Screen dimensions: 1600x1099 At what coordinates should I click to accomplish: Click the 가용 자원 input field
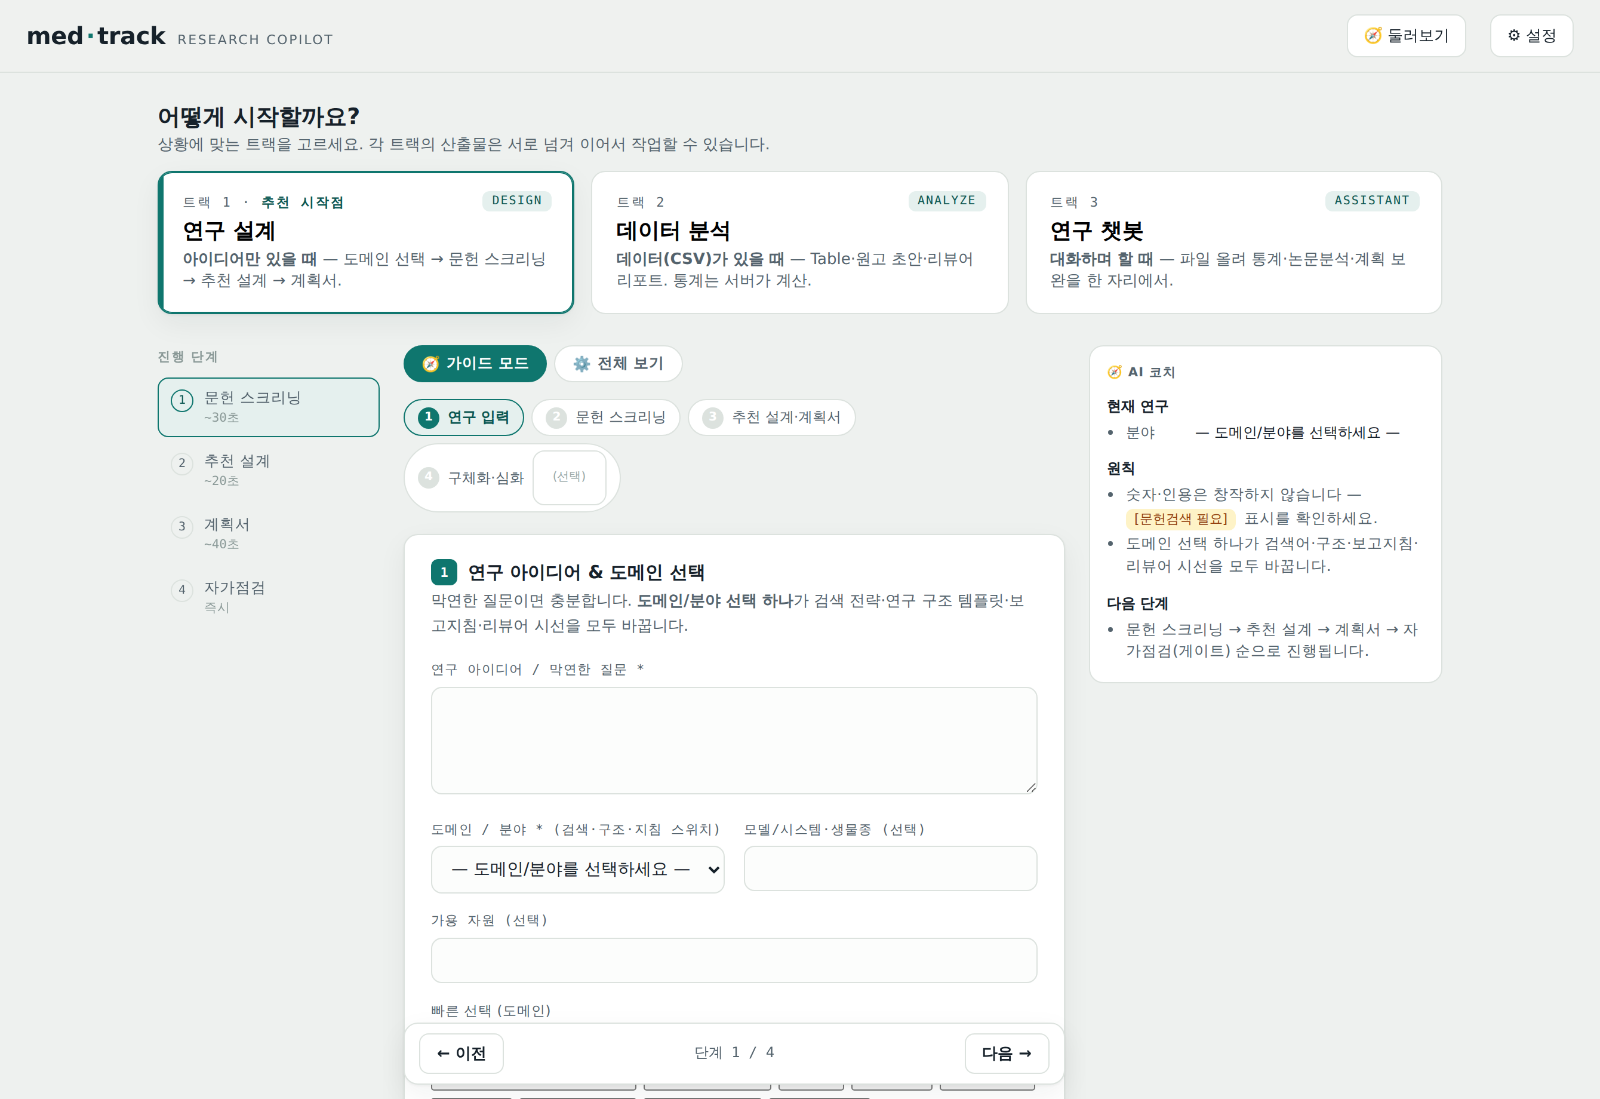pos(734,960)
